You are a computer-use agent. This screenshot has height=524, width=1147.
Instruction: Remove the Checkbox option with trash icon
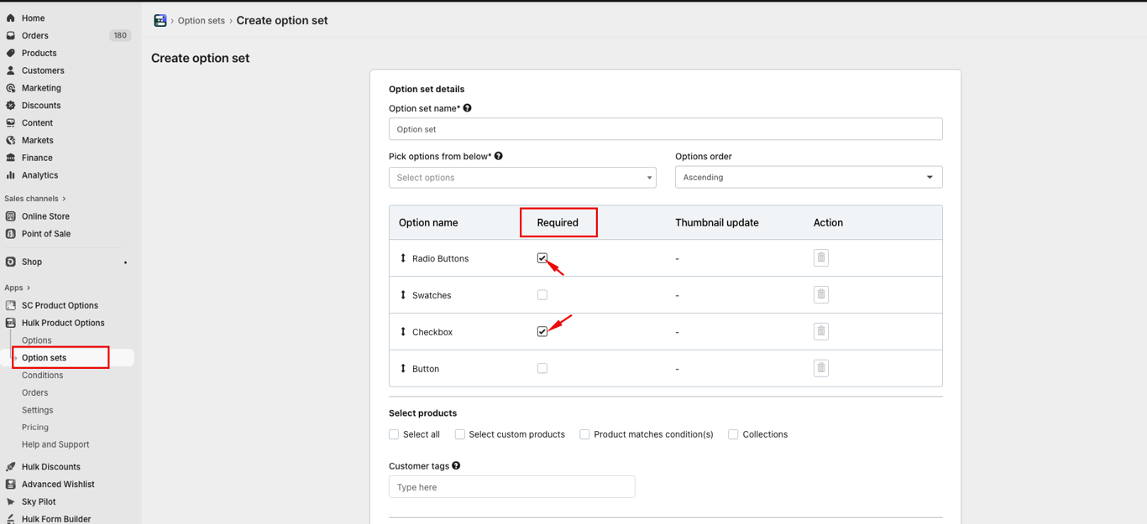point(820,332)
